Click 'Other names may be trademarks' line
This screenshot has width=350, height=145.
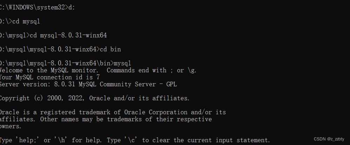pyautogui.click(x=106, y=119)
